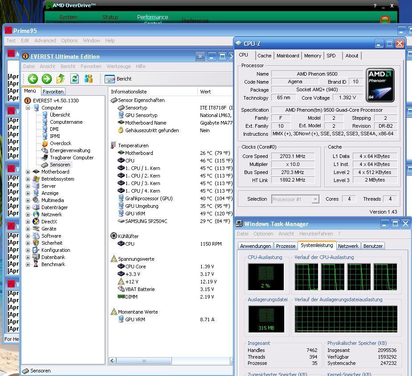
Task: Click the EVEREST v4.50.1330 root node
Action: click(56, 101)
